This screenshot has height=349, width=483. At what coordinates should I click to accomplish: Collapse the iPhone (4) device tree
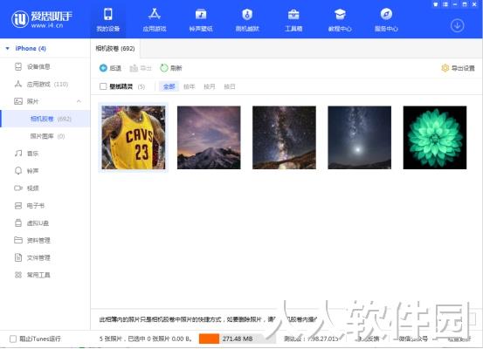(7, 48)
